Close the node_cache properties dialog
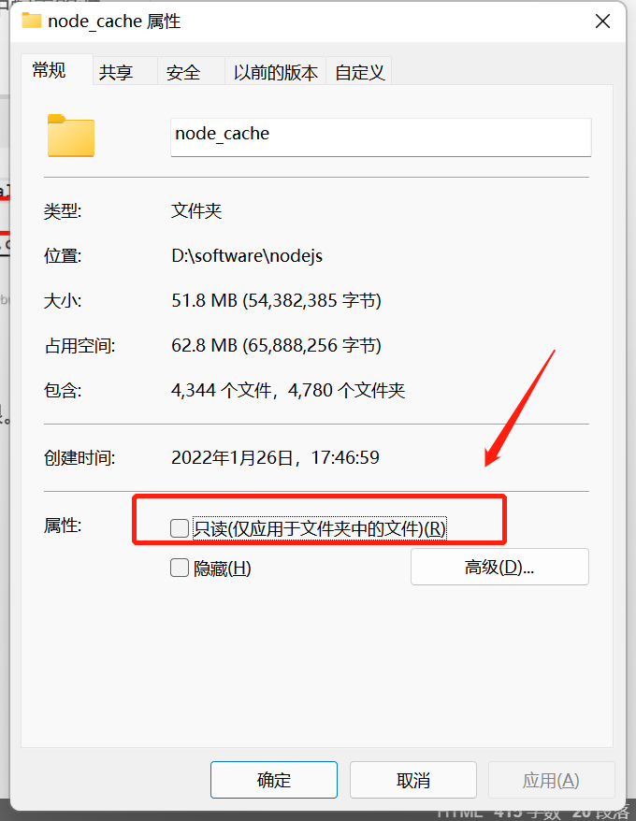 point(602,22)
